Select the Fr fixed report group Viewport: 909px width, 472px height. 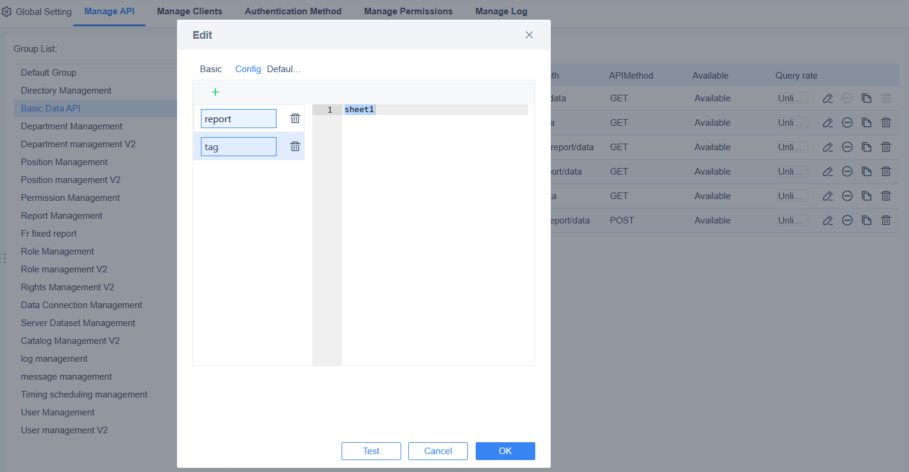click(x=49, y=234)
